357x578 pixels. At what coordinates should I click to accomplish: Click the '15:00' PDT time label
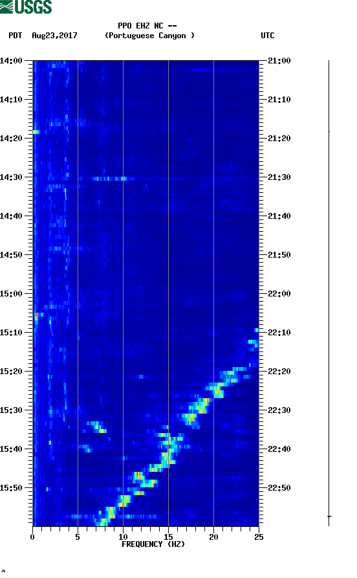pyautogui.click(x=11, y=294)
